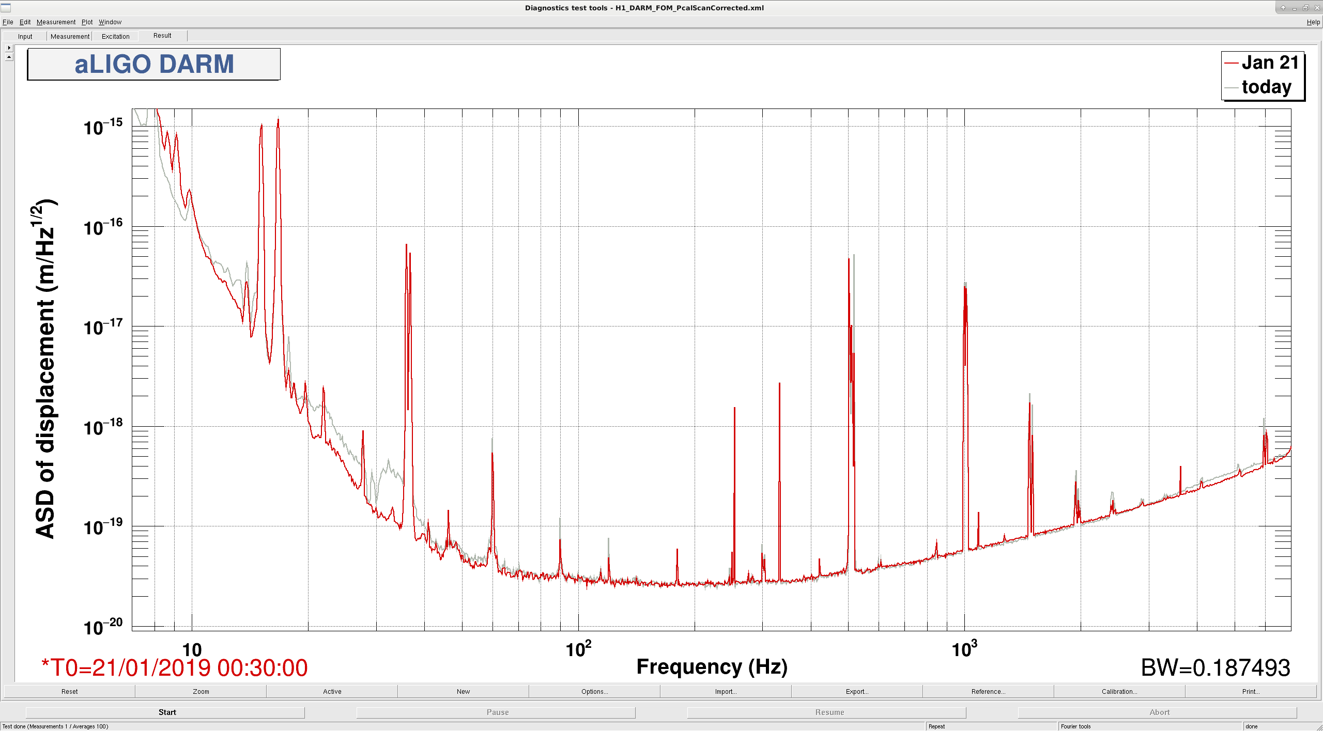Open the window menu icon in the title bar

6,7
